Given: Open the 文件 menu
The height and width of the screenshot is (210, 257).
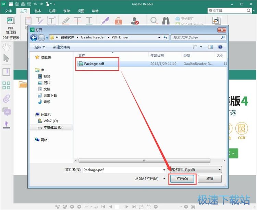Looking at the screenshot, I should point(8,11).
